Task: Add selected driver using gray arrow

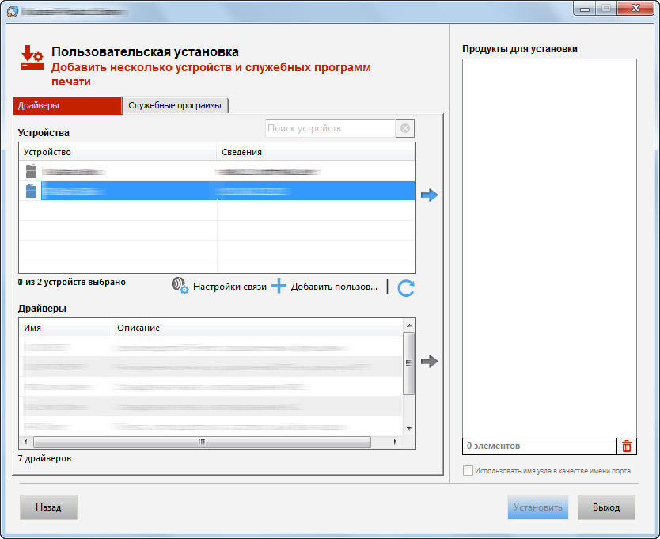Action: 430,361
